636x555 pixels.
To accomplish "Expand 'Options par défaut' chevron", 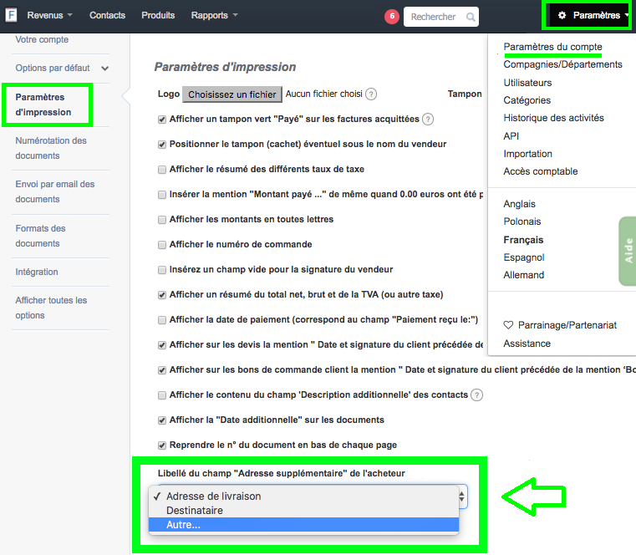I will click(x=105, y=69).
